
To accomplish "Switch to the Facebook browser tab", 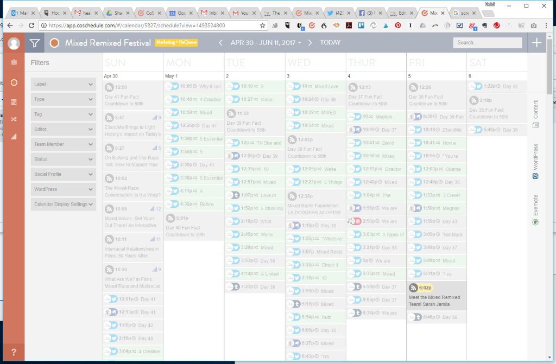I will (x=370, y=13).
